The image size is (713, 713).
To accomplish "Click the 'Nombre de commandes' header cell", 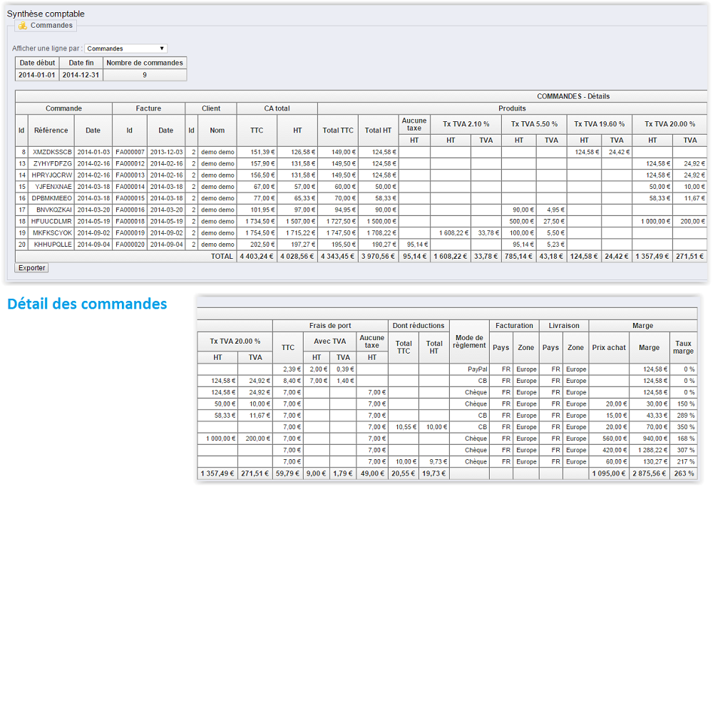I will [x=145, y=63].
